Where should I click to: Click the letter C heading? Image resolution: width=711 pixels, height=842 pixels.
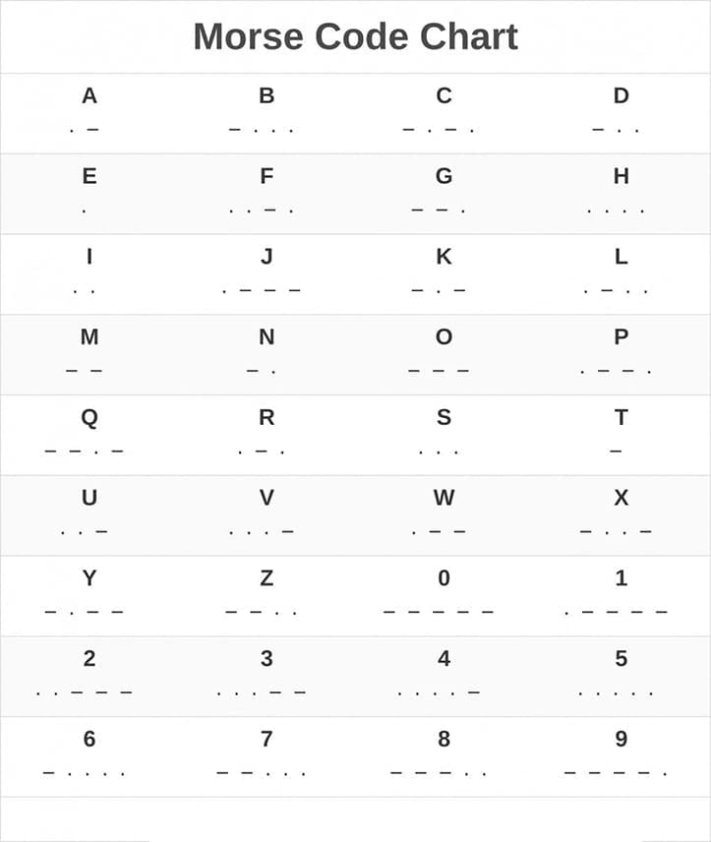[x=444, y=96]
